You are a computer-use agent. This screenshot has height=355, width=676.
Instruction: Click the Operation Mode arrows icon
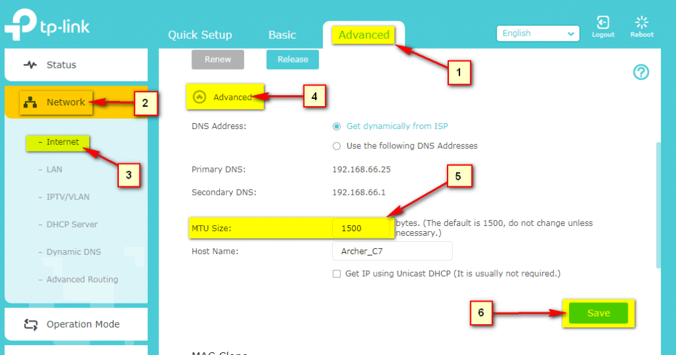tap(30, 324)
